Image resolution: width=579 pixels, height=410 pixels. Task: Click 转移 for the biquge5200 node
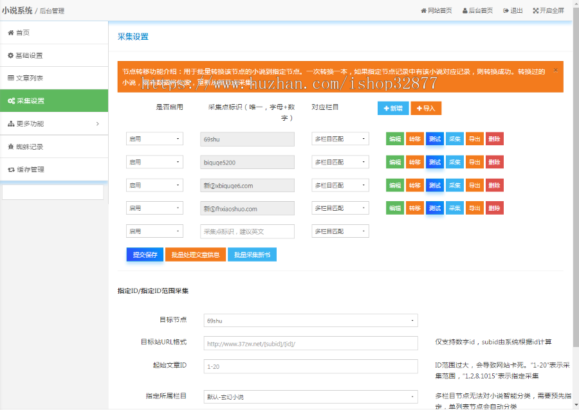coord(415,162)
